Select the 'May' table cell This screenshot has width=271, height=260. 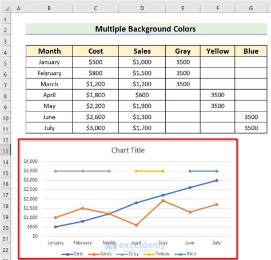(x=49, y=106)
